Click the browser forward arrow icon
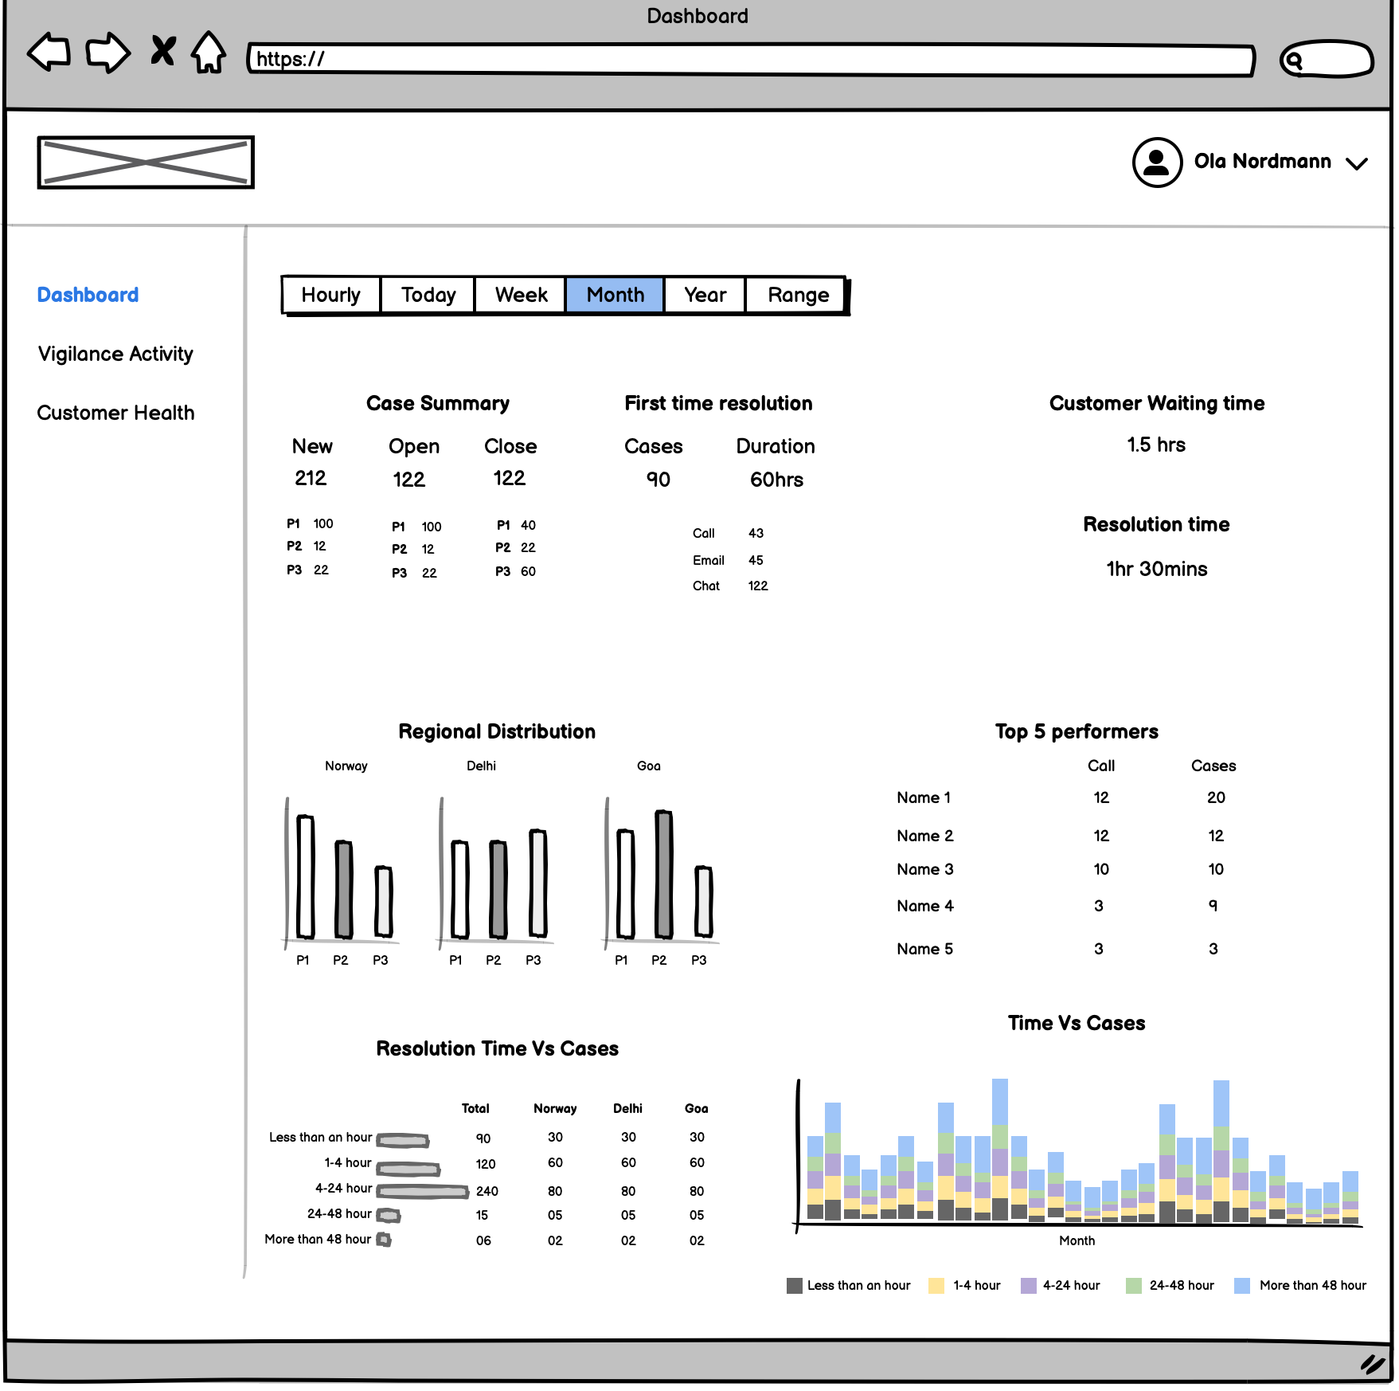 coord(107,53)
